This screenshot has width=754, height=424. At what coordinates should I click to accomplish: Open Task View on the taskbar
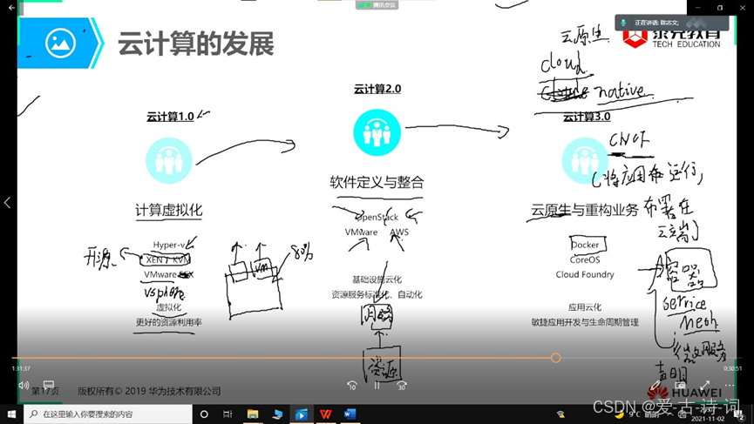point(228,414)
